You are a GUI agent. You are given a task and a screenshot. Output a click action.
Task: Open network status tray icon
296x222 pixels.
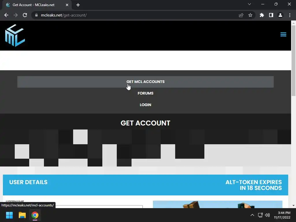[x=260, y=215]
